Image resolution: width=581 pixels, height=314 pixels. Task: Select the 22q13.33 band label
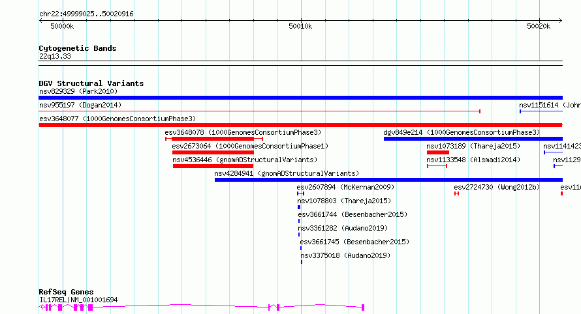tap(55, 56)
